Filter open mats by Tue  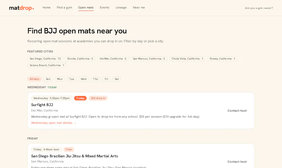[72, 79]
